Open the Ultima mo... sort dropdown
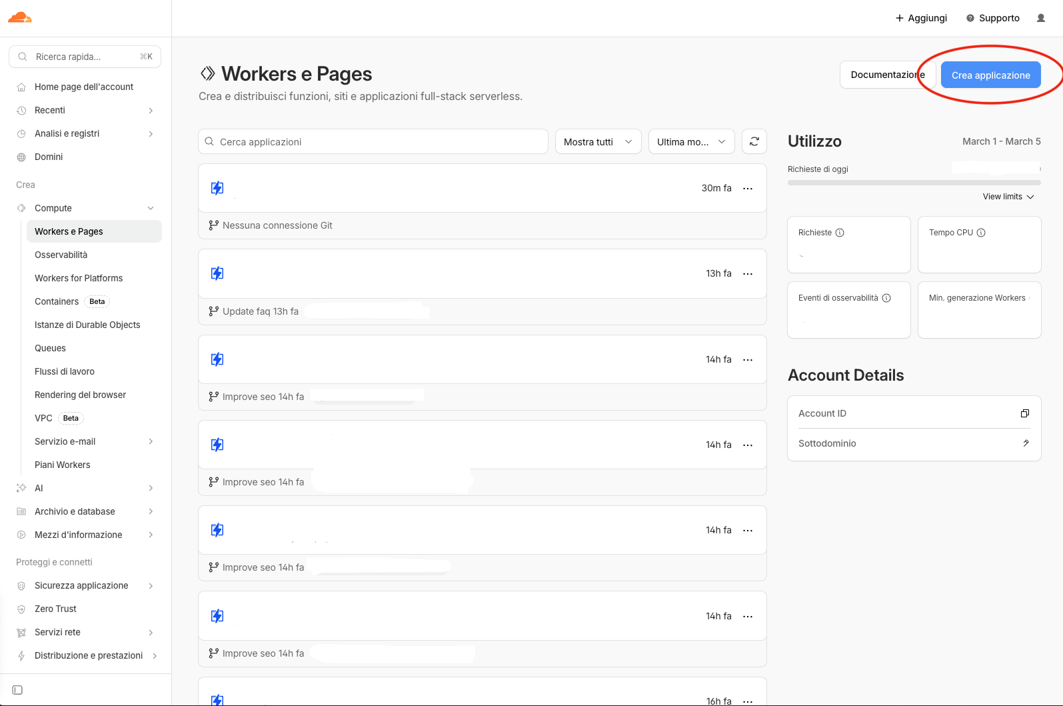The height and width of the screenshot is (706, 1063). click(x=691, y=141)
